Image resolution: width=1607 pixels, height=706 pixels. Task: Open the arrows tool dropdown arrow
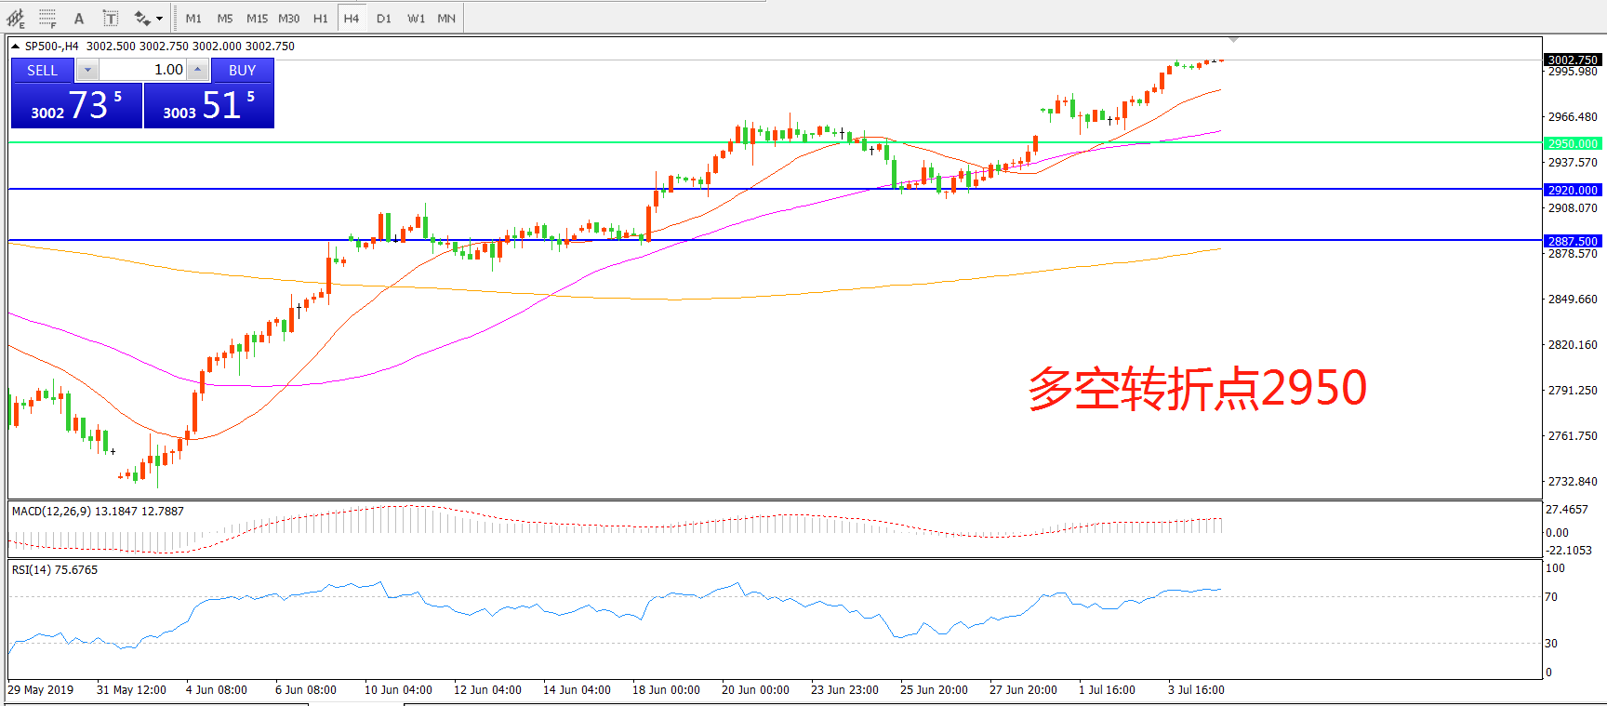pyautogui.click(x=160, y=19)
